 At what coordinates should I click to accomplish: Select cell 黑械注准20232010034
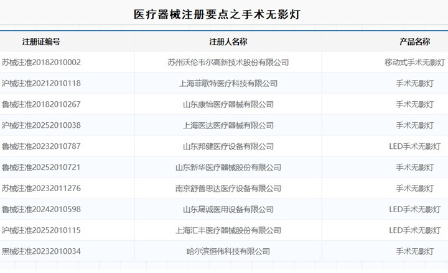tap(41, 251)
